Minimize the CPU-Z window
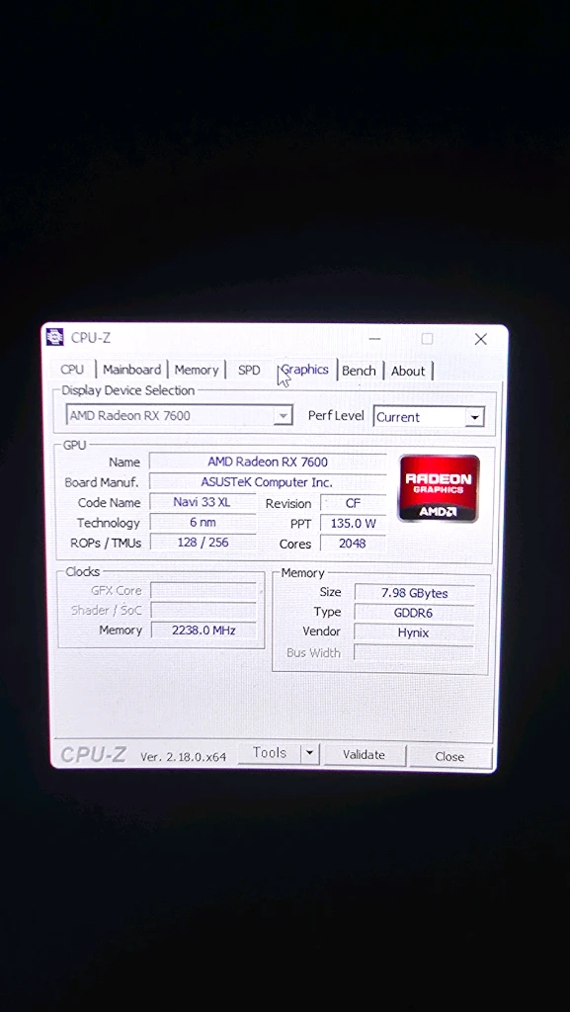The image size is (570, 1012). click(374, 339)
